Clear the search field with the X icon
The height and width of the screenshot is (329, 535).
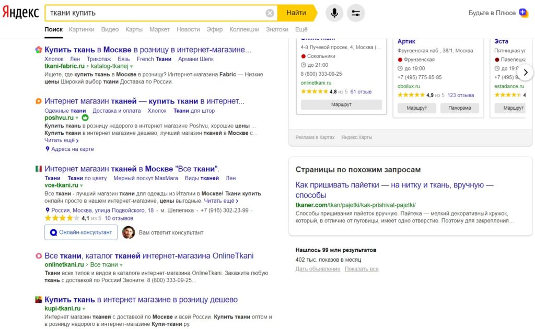[x=270, y=13]
